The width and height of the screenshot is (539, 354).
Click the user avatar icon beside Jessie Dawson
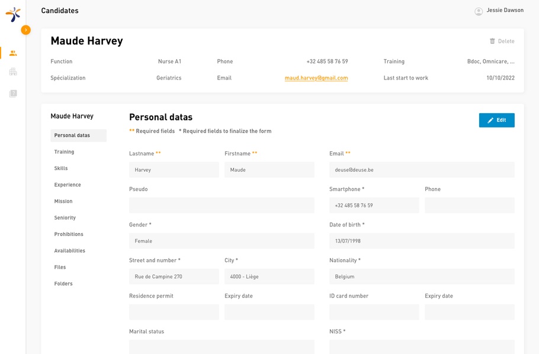479,11
